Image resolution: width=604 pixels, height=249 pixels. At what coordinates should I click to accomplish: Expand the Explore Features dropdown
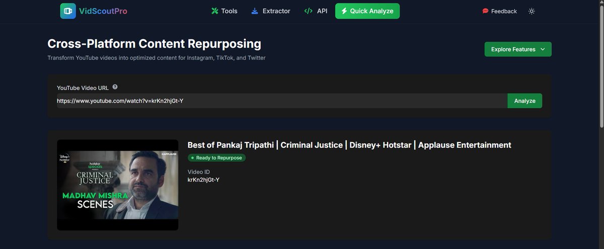[x=518, y=49]
